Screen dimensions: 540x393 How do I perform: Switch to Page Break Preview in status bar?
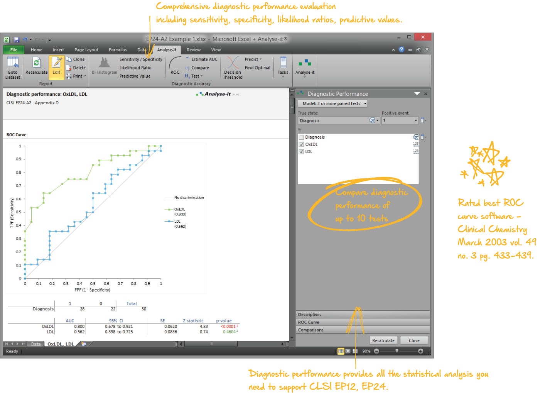coord(355,351)
